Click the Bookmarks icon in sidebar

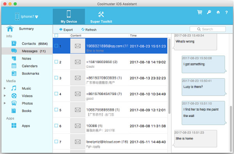(14, 73)
